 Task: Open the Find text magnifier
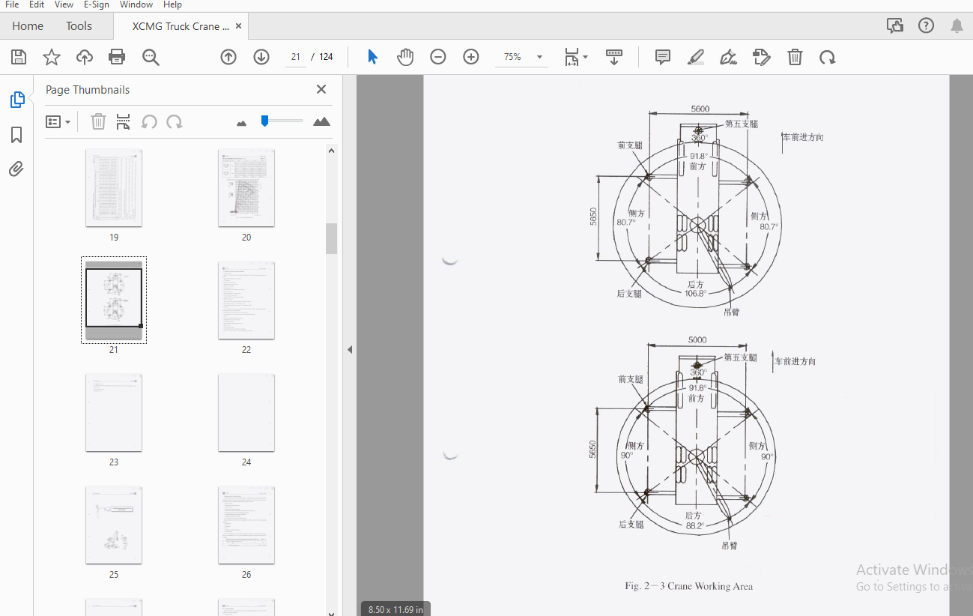[x=151, y=57]
